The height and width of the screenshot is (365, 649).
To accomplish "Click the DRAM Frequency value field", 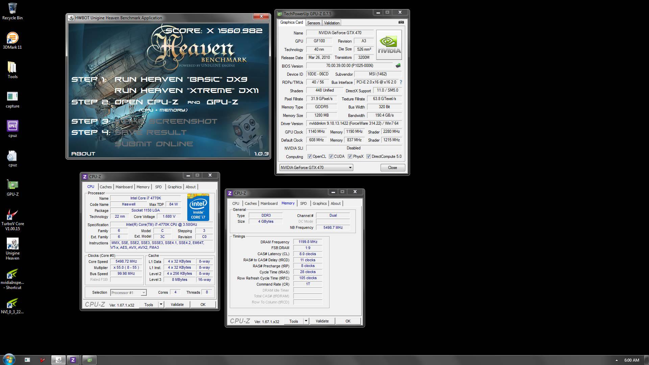I will coord(308,242).
